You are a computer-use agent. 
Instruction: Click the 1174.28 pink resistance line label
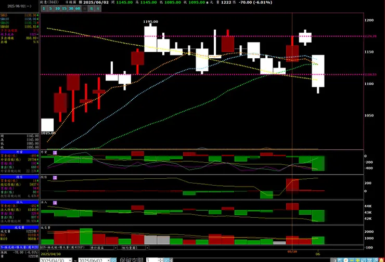pos(370,36)
